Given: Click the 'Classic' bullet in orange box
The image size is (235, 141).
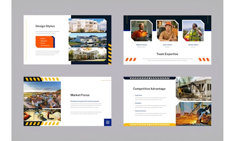Looking at the screenshot, I should coord(43,43).
